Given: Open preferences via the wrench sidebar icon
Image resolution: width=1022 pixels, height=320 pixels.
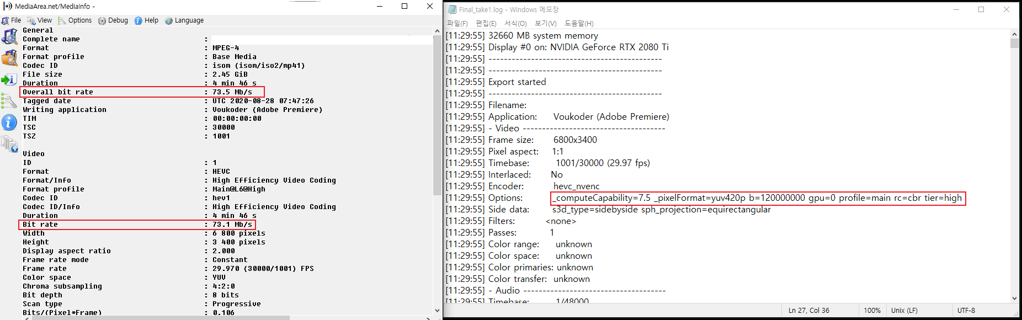Looking at the screenshot, I should (9, 101).
